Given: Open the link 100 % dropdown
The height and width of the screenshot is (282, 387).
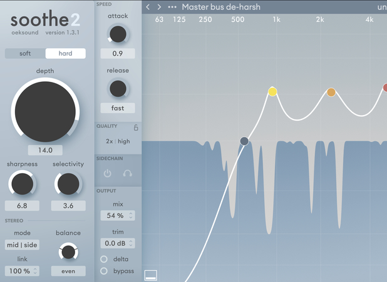Looking at the screenshot, I should [22, 271].
